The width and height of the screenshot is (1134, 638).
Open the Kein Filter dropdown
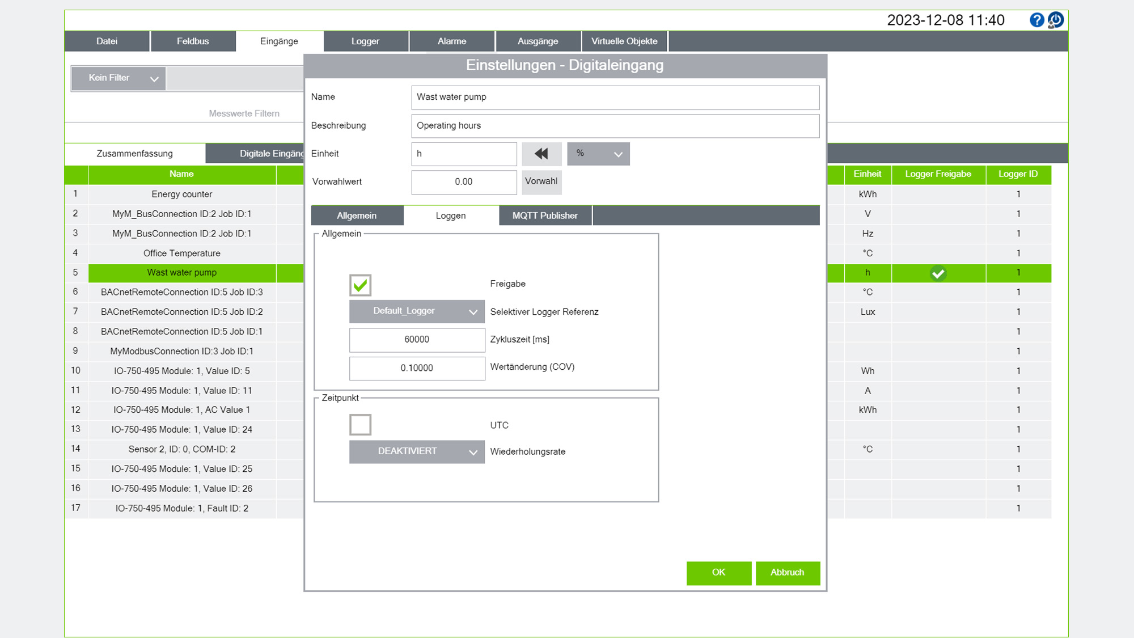point(119,78)
